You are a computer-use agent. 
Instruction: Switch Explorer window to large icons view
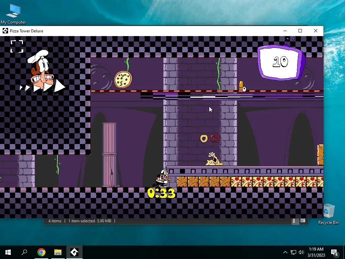tap(303, 221)
